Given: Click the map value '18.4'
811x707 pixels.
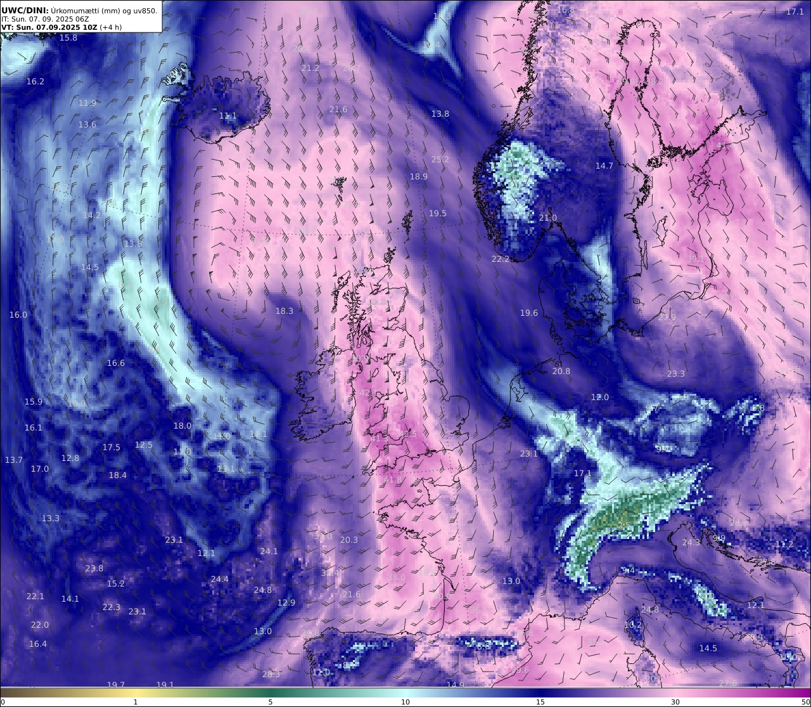Looking at the screenshot, I should [118, 476].
